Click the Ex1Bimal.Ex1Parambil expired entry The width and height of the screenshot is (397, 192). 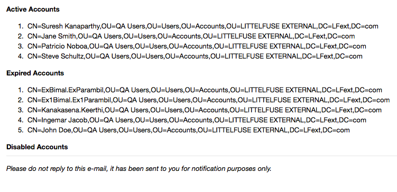pos(209,100)
